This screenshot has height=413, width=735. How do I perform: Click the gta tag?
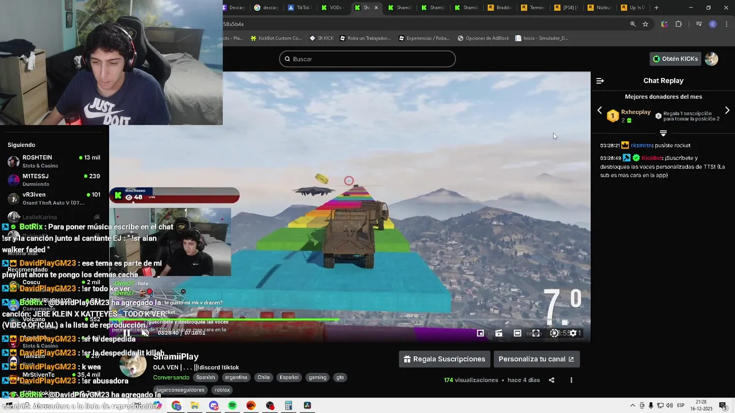tap(340, 377)
